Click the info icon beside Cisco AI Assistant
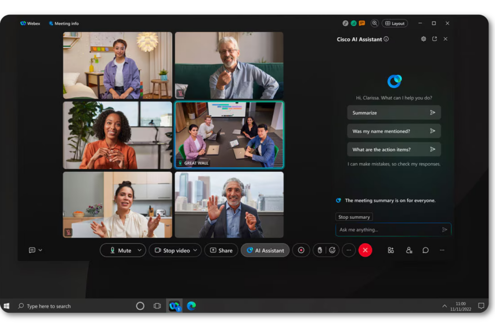This screenshot has width=495, height=327. 386,39
